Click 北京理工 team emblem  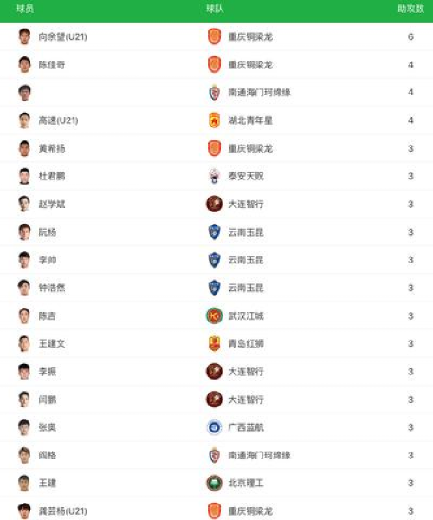[x=215, y=483]
